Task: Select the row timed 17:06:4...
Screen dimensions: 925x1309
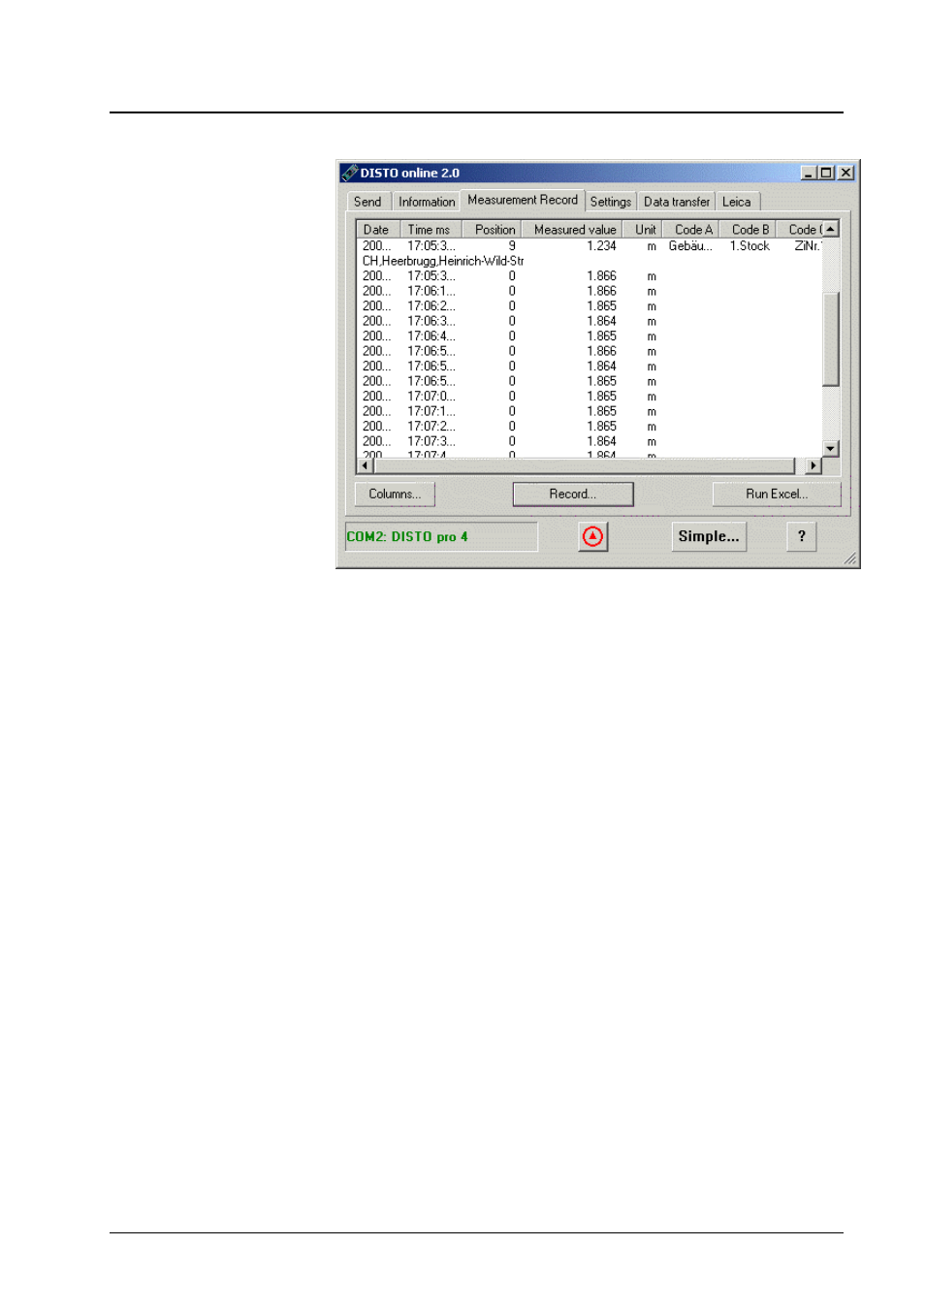Action: [x=590, y=336]
